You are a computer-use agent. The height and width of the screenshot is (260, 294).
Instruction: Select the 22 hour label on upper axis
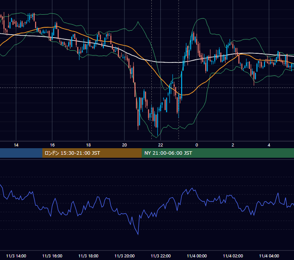(160, 145)
